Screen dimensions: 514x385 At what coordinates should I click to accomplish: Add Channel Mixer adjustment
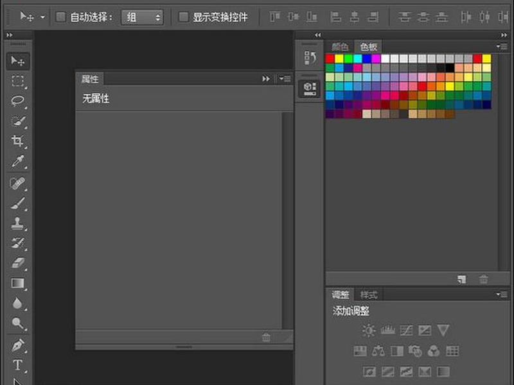(434, 351)
